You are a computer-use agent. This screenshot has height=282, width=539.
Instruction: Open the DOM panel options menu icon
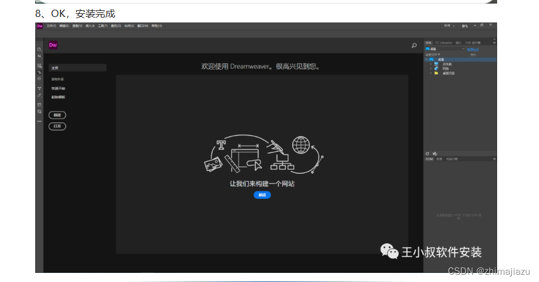tap(494, 159)
